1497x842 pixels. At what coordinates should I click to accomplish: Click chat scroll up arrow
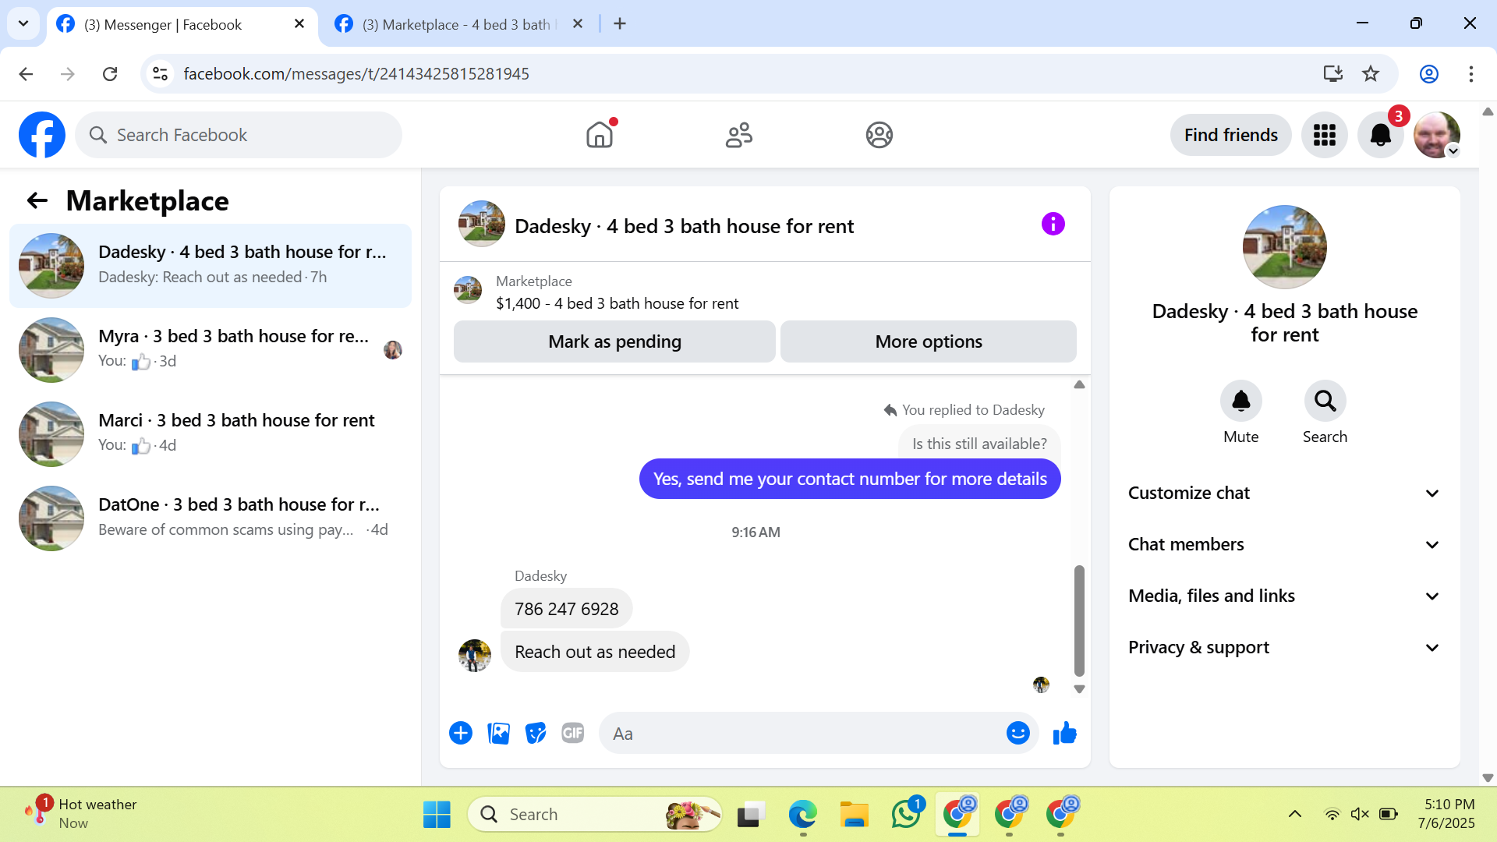(x=1079, y=384)
